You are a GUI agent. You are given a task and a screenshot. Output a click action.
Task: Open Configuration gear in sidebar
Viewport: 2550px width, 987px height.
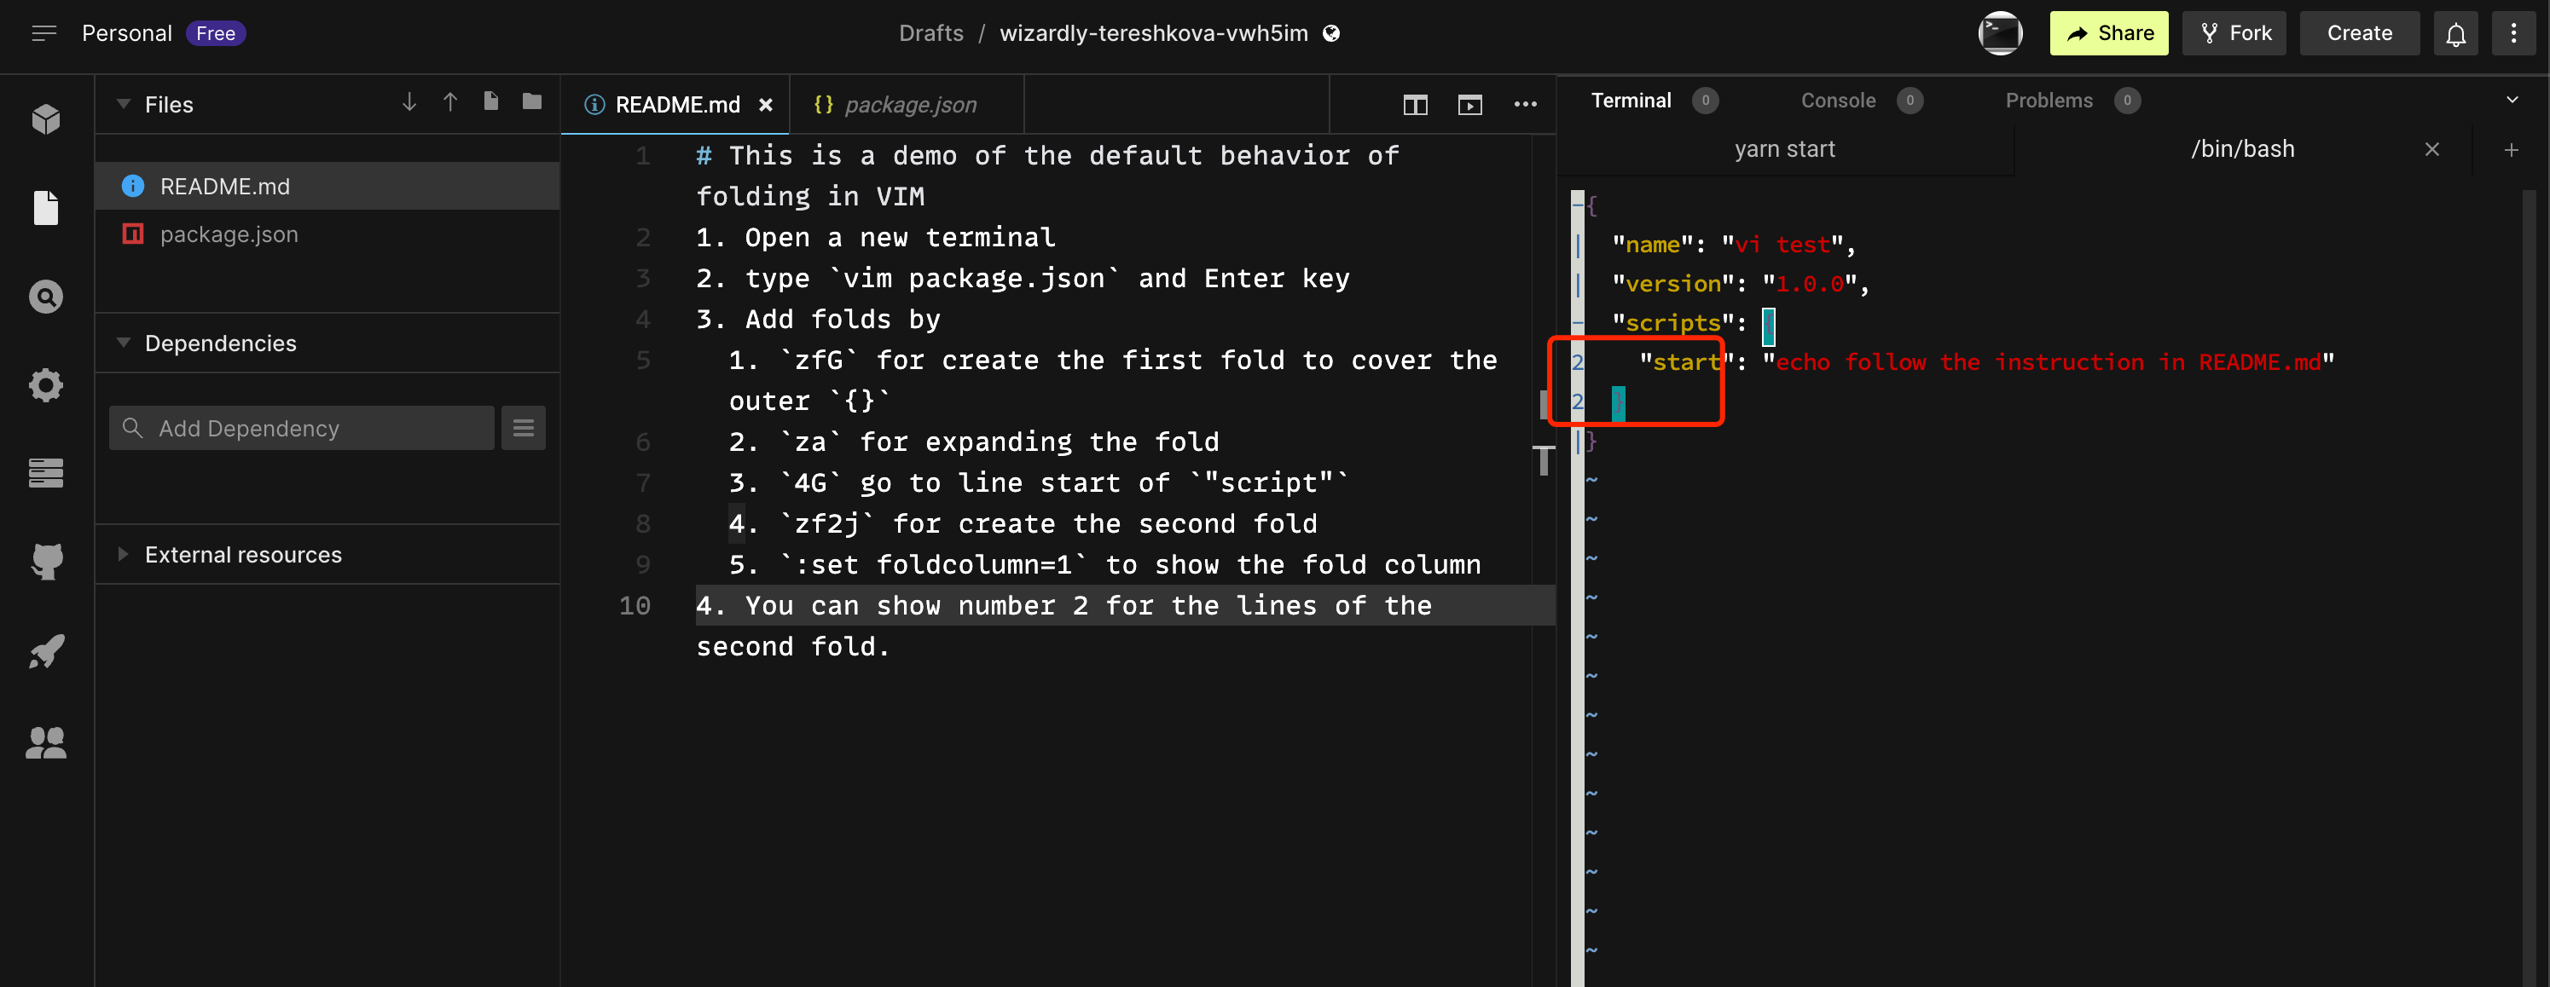tap(45, 384)
